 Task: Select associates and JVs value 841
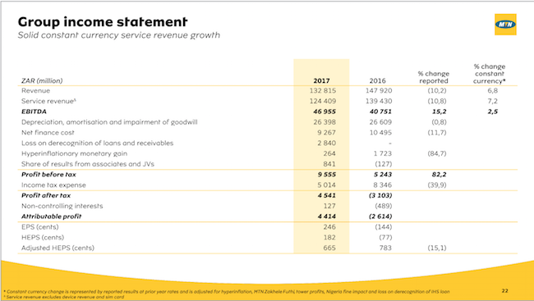[x=329, y=164]
